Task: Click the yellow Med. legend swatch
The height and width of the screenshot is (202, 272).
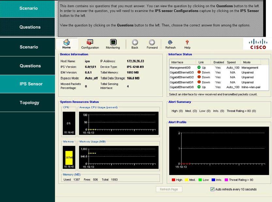Action: (187, 180)
